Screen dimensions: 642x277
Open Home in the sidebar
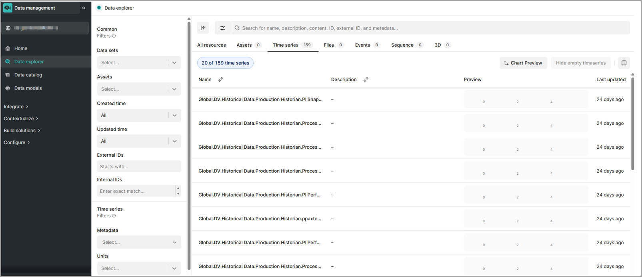[x=46, y=48]
